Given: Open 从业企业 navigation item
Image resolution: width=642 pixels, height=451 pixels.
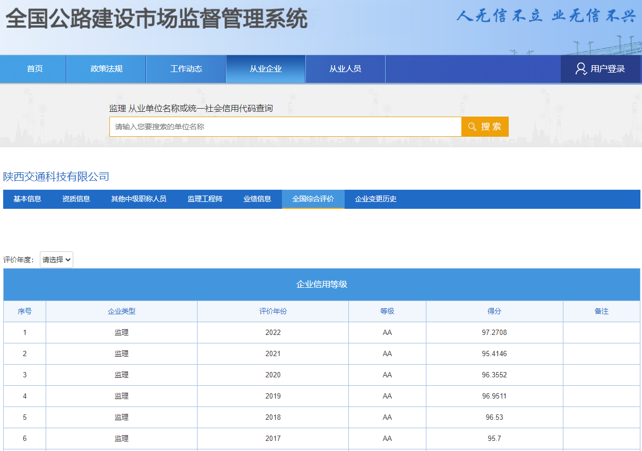Looking at the screenshot, I should pyautogui.click(x=266, y=69).
